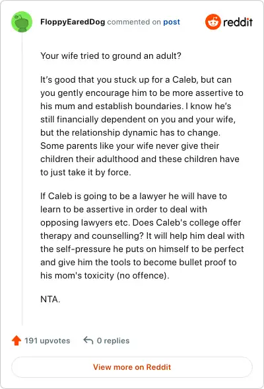
Task: Click the "Your wife tried to ground an adult?" line
Action: point(111,56)
